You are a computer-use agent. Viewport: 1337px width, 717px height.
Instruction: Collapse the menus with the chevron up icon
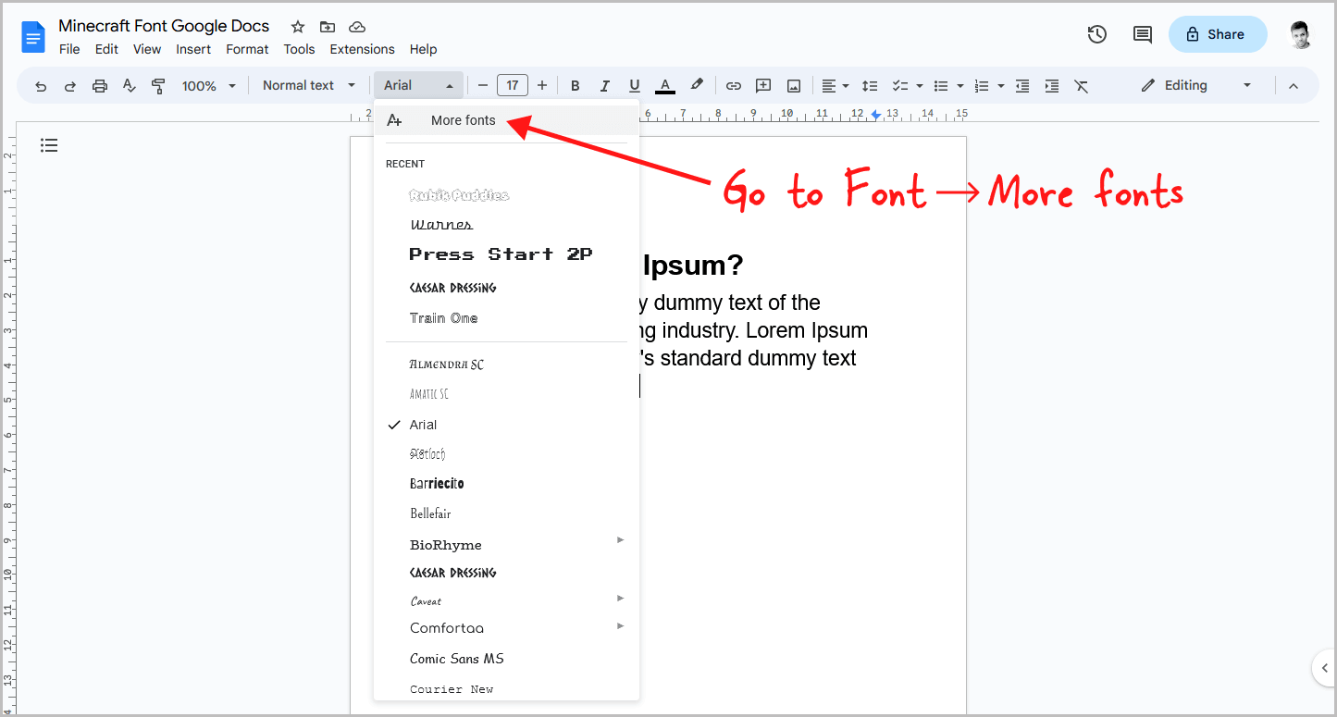[x=1294, y=86]
